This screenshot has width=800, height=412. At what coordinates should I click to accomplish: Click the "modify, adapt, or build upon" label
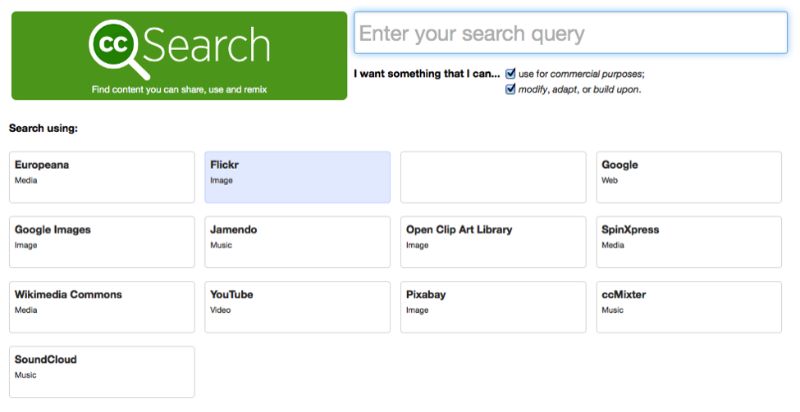(x=579, y=89)
